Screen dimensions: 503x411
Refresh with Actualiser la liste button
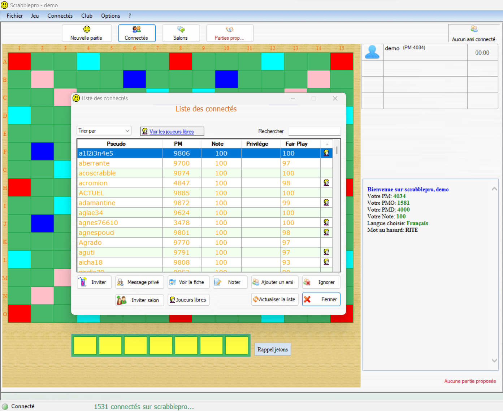[274, 299]
